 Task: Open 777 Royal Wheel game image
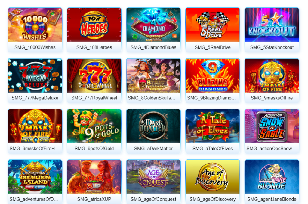pyautogui.click(x=94, y=76)
